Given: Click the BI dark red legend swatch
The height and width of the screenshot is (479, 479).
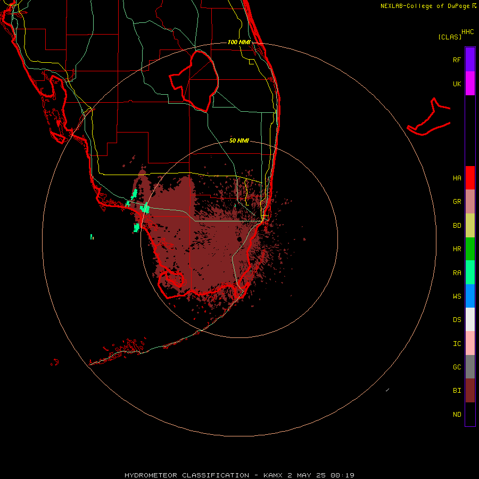Looking at the screenshot, I should (x=470, y=391).
